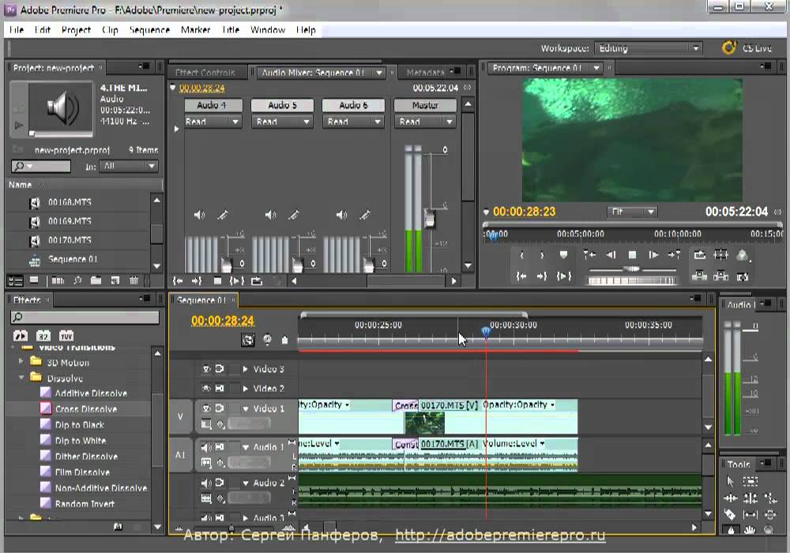790x553 pixels.
Task: Toggle Video 2 track output eye
Action: (x=206, y=389)
